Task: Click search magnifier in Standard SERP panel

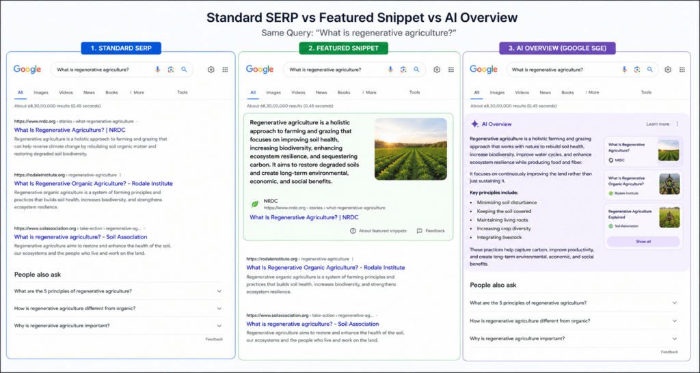Action: point(184,70)
